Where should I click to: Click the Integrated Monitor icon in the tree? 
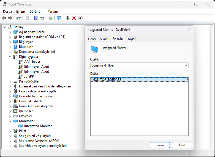[21, 126]
